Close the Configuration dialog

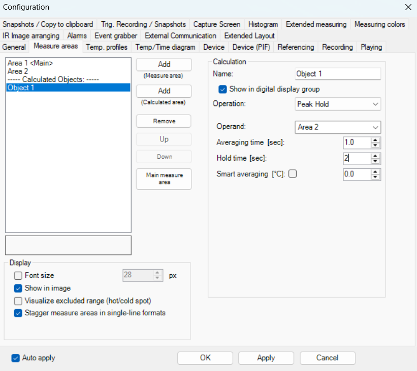point(408,7)
